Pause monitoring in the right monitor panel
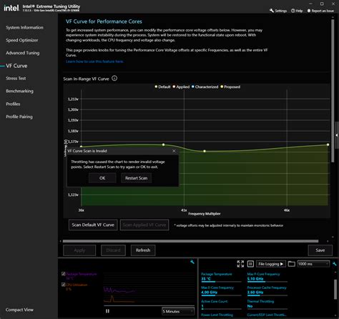Screen dimensions: 339x319 [x=250, y=264]
